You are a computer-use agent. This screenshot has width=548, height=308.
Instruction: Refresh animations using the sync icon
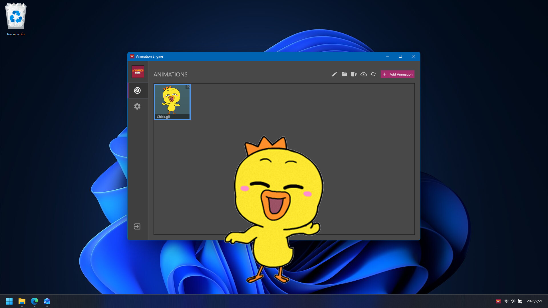pyautogui.click(x=373, y=74)
